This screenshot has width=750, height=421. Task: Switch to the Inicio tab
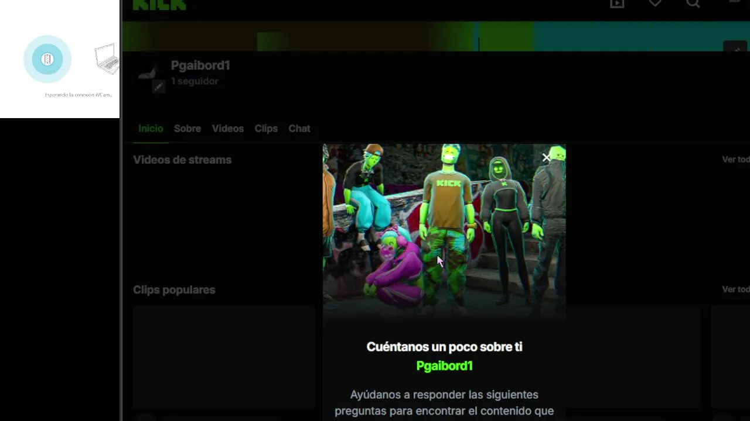click(x=151, y=129)
